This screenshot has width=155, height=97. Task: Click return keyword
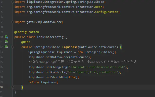click(34, 82)
